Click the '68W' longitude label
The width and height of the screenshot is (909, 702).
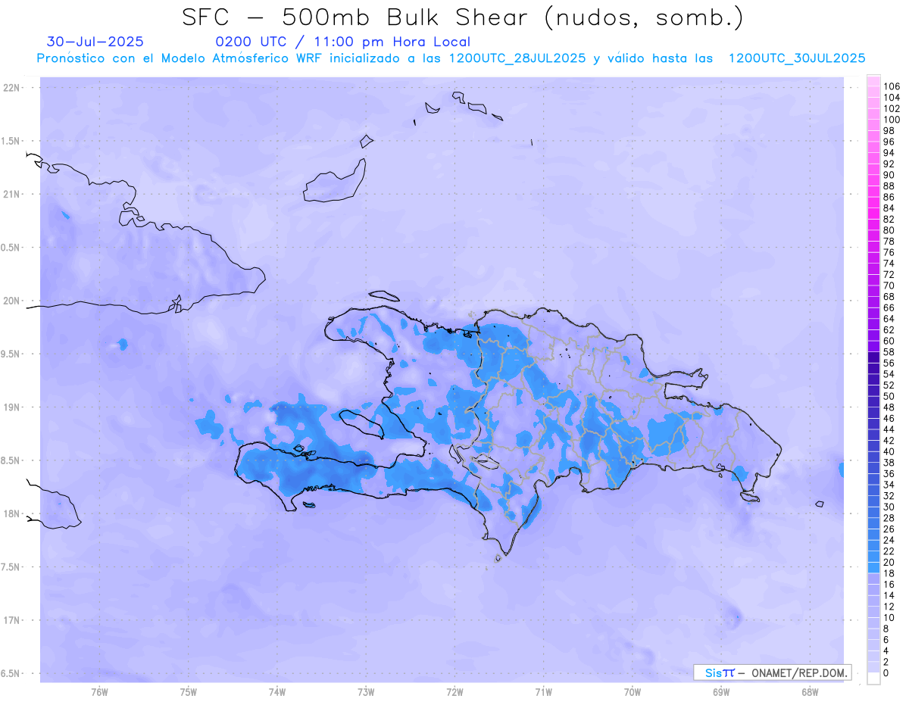[x=810, y=692]
